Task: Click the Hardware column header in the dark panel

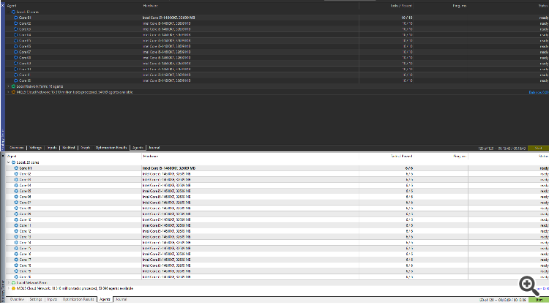Action: click(x=151, y=6)
